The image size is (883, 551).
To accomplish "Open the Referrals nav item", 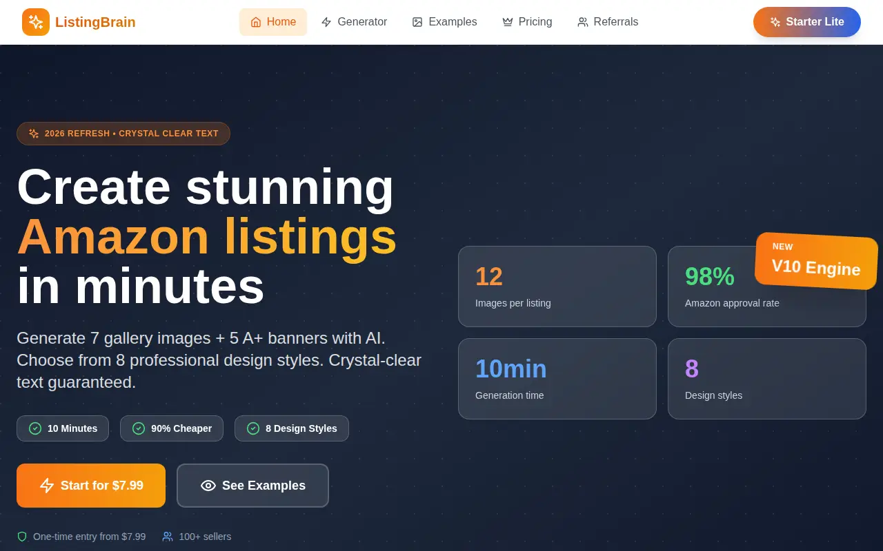I will (x=608, y=22).
